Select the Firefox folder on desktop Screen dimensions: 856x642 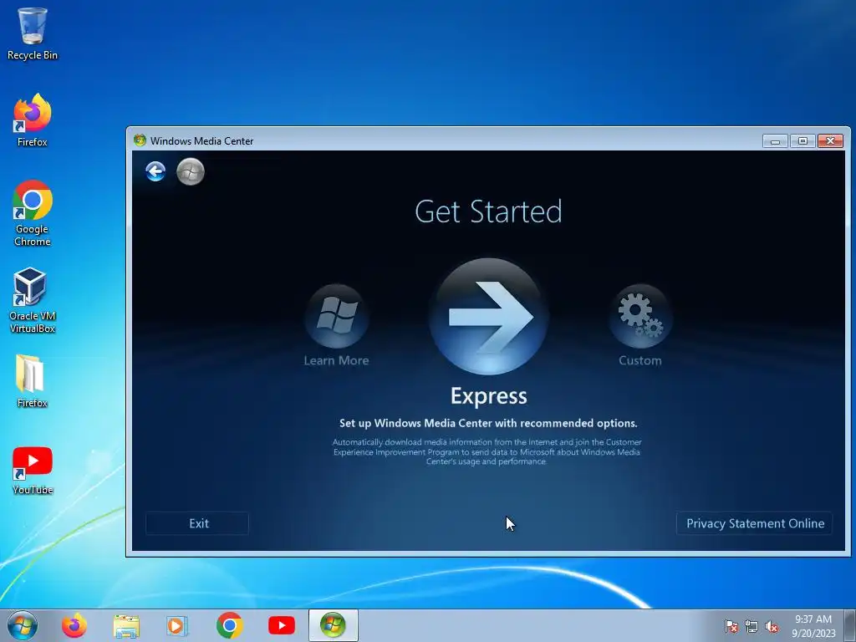pos(32,381)
